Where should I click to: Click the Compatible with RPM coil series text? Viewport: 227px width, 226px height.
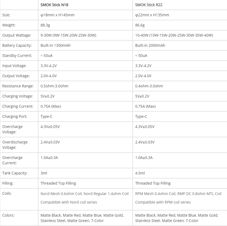point(163,202)
